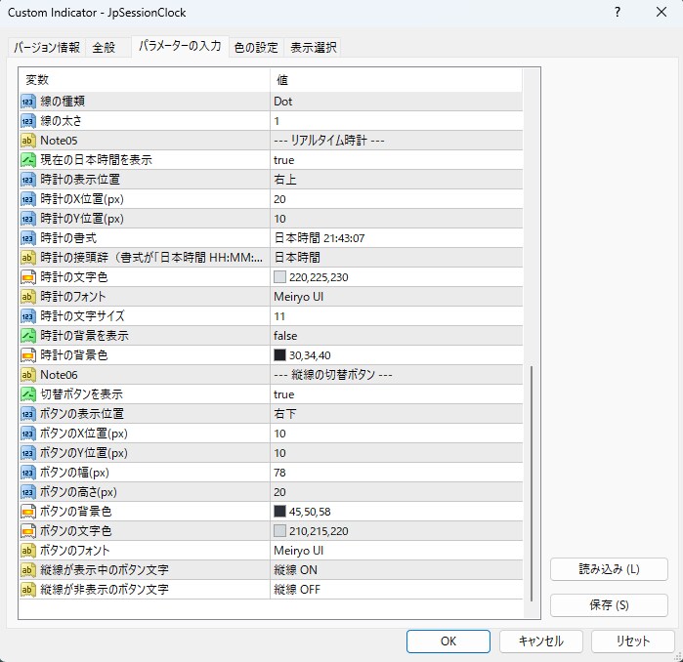Edit the ボタンの幅(px) value 78
The height and width of the screenshot is (662, 683).
click(396, 473)
